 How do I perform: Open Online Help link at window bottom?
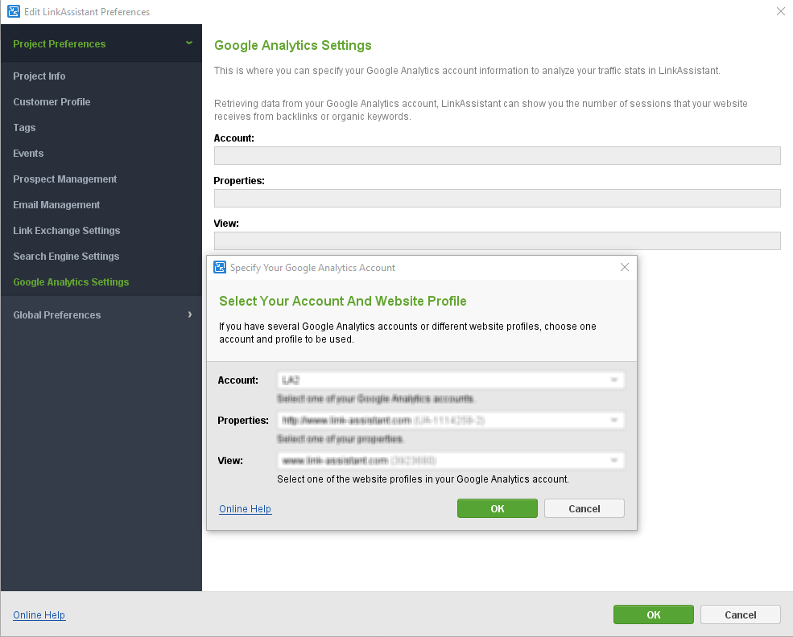click(x=39, y=614)
